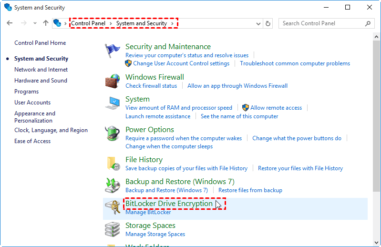Click the Windows Firewall brick wall icon

pos(113,81)
